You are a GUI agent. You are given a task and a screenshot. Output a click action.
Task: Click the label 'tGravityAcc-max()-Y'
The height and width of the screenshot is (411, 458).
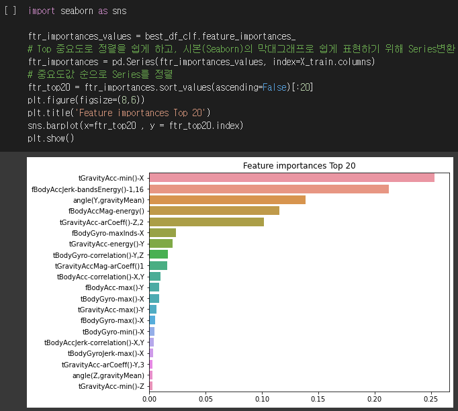(111, 310)
